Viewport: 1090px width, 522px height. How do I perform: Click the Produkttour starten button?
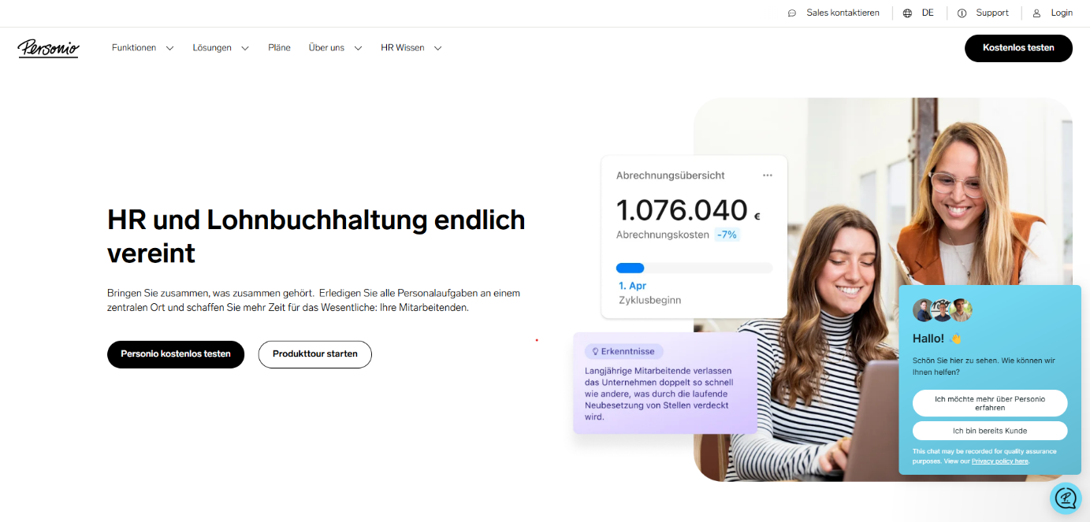pyautogui.click(x=314, y=354)
